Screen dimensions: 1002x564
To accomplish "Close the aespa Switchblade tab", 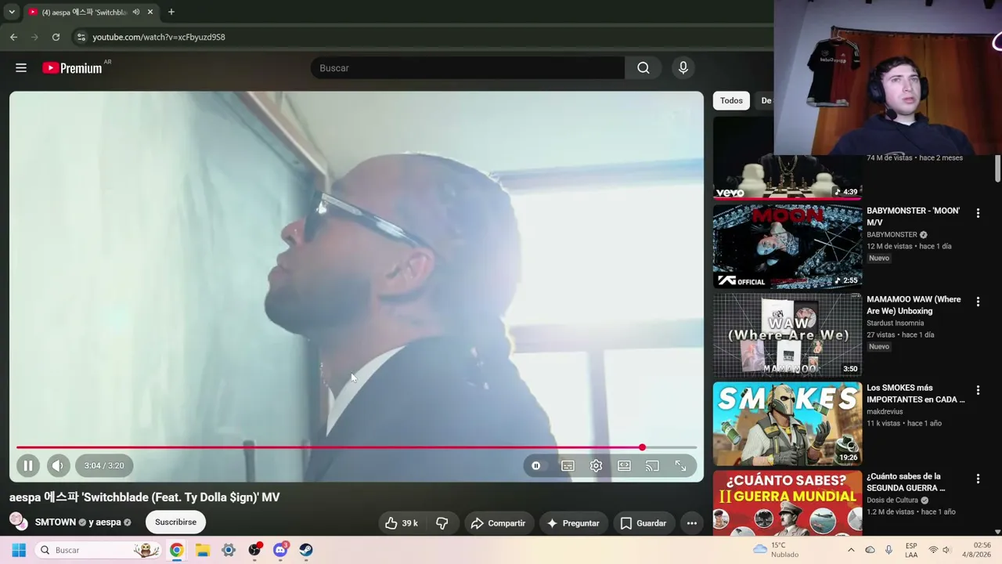I will click(x=150, y=12).
